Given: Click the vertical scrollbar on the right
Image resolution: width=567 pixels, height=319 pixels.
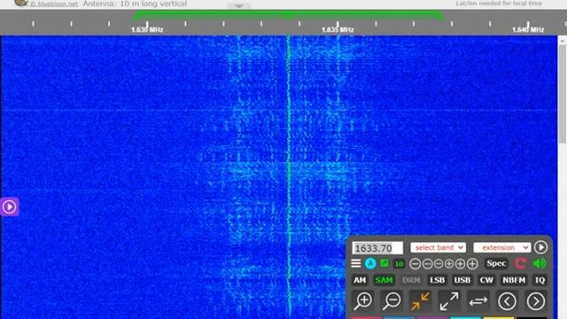Looking at the screenshot, I should click(x=563, y=94).
